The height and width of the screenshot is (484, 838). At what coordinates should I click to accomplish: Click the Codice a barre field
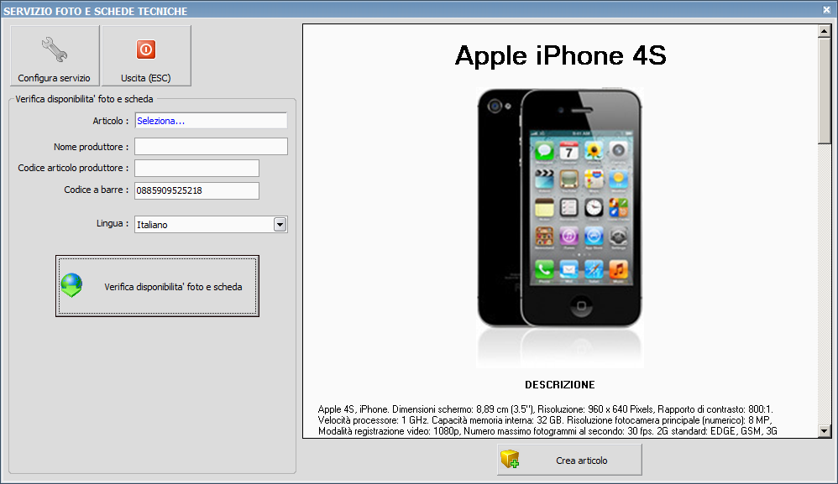pos(196,190)
